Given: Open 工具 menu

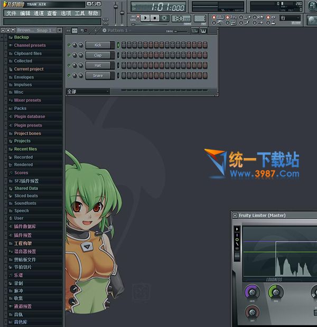Looking at the screenshot, I should pyautogui.click(x=79, y=13).
